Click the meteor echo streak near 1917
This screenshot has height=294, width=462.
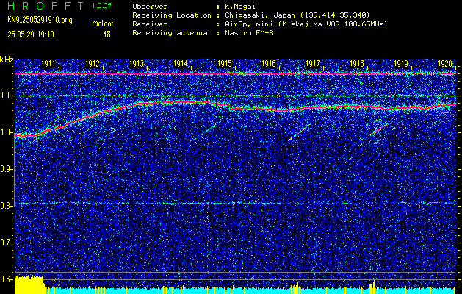(300, 132)
